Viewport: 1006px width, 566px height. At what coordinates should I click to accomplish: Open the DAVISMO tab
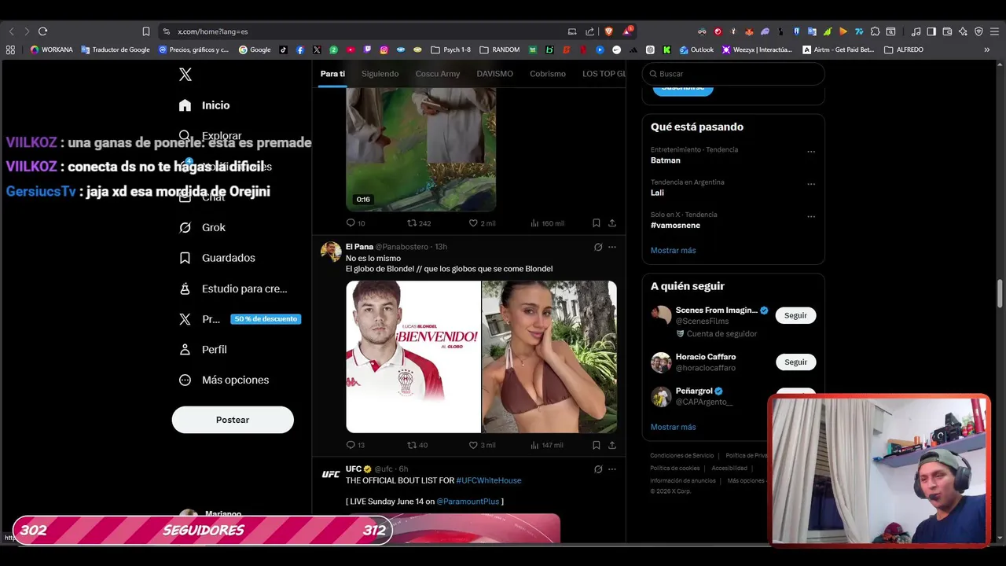494,74
